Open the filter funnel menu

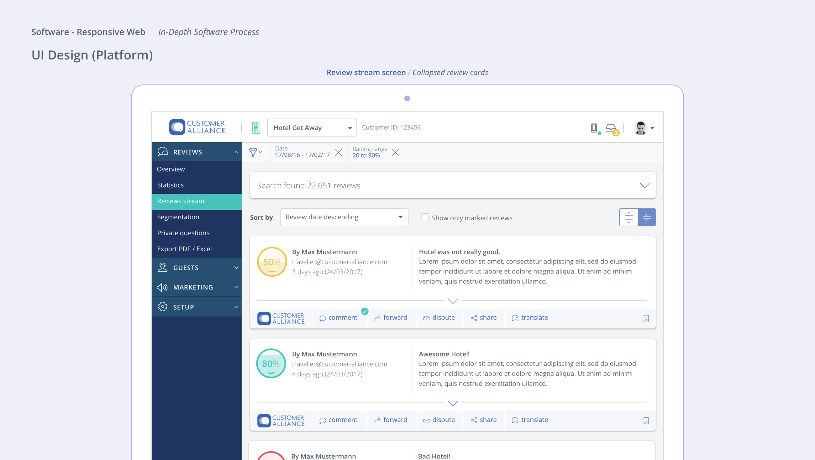(256, 152)
